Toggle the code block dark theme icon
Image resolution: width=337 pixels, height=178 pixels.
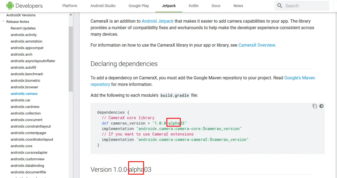(321, 106)
